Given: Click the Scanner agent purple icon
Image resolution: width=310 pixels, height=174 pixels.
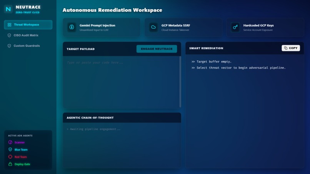Looking at the screenshot, I should 10,142.
